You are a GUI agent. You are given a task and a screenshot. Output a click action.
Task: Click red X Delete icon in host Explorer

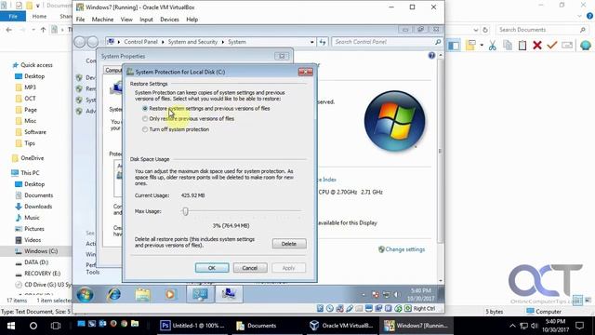(537, 46)
